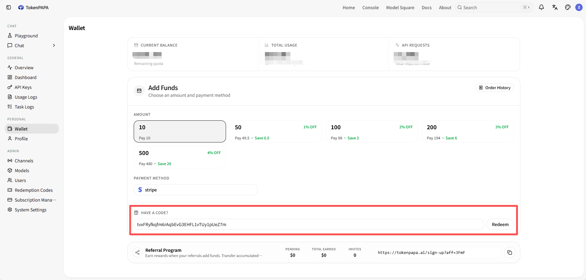Image resolution: width=586 pixels, height=280 pixels.
Task: Open the language translation switcher
Action: point(555,7)
